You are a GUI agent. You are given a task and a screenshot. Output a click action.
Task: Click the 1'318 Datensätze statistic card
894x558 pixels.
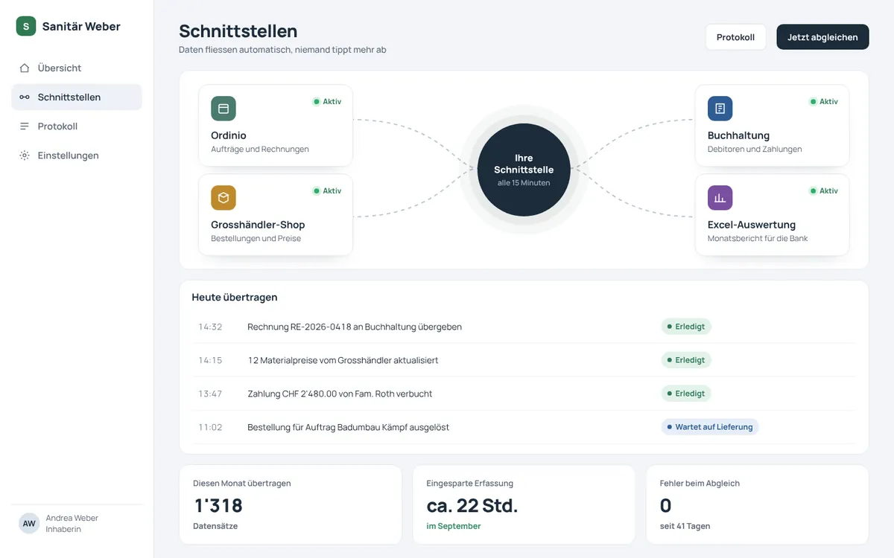coord(291,504)
